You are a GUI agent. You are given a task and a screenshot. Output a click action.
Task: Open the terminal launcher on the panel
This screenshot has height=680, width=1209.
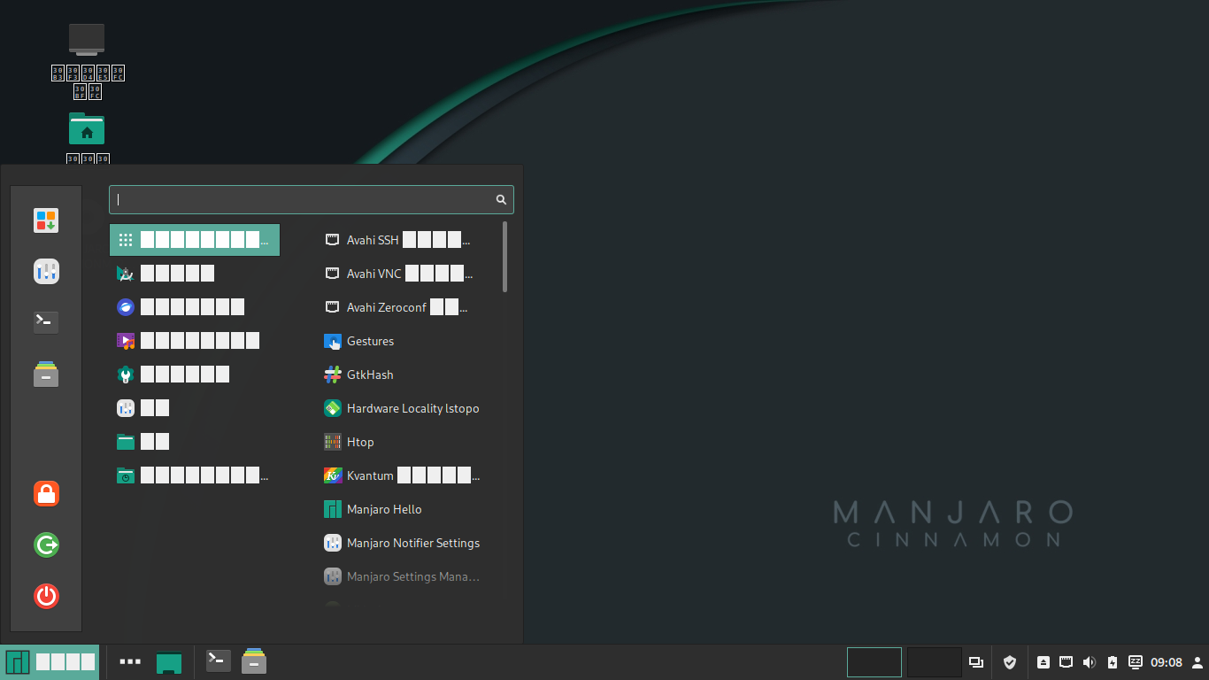[x=219, y=661]
